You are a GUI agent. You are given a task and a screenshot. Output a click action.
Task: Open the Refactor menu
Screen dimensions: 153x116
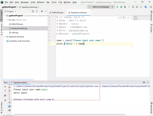41,2
